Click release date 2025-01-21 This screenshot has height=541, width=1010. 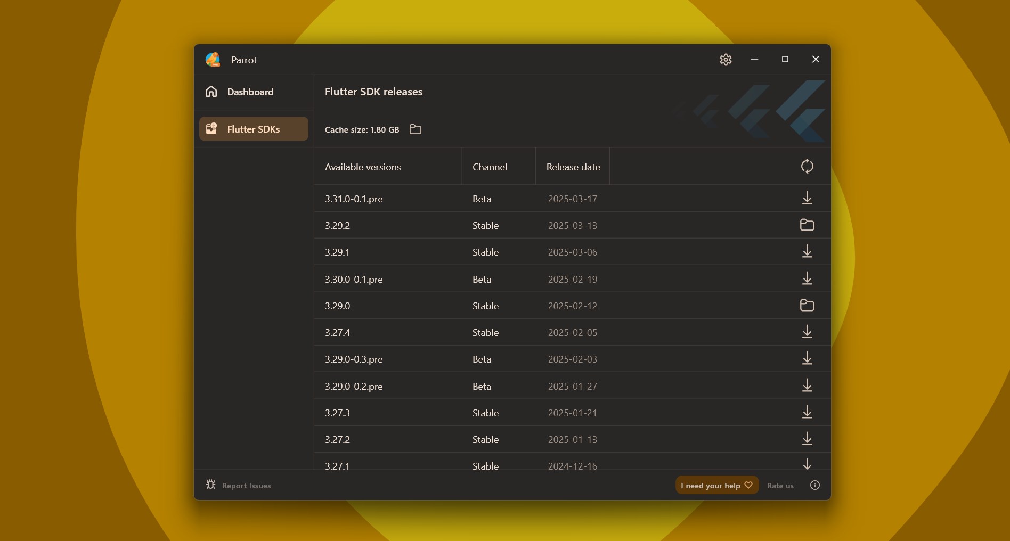[x=573, y=413]
